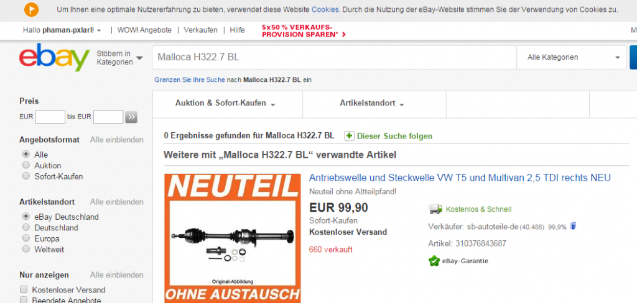Select the Europa location radio button
The height and width of the screenshot is (303, 637).
point(26,238)
